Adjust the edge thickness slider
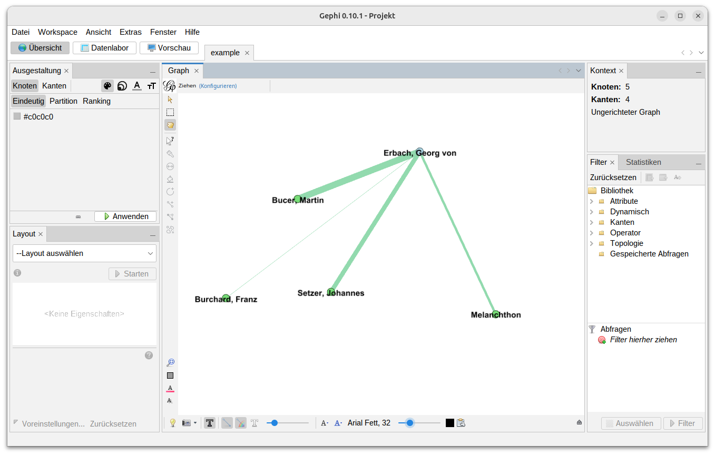 coord(275,422)
